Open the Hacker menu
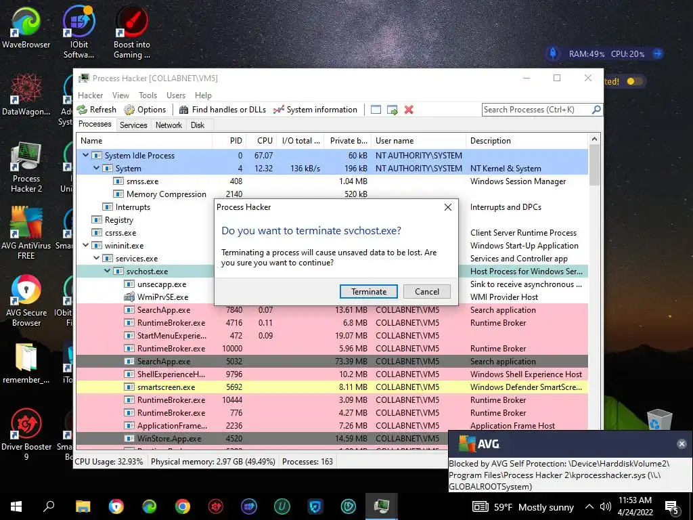 pyautogui.click(x=90, y=95)
